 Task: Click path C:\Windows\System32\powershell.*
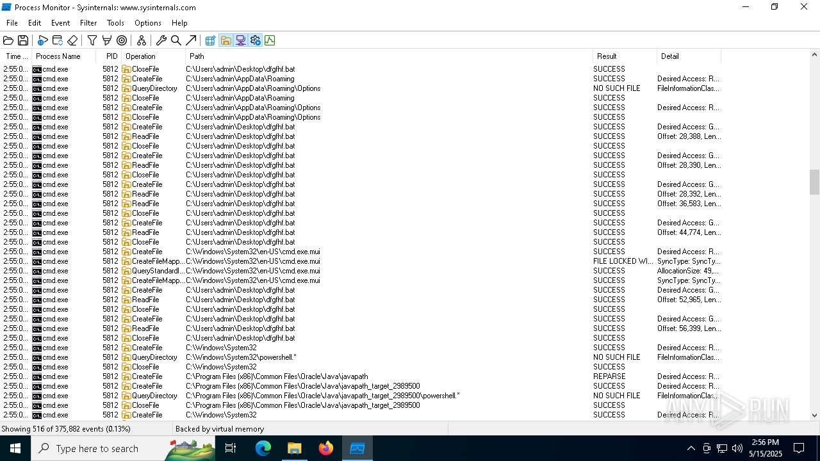coord(241,357)
